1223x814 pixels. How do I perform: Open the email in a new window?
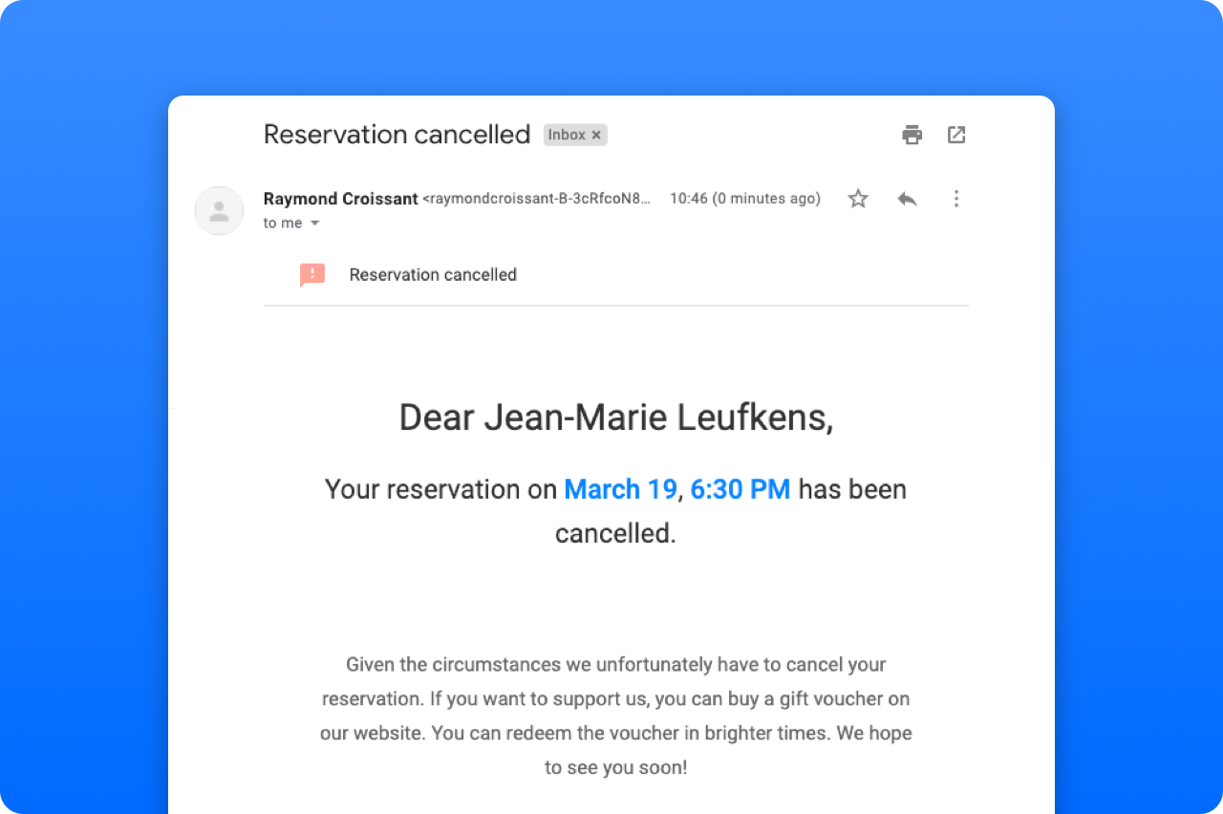tap(956, 135)
